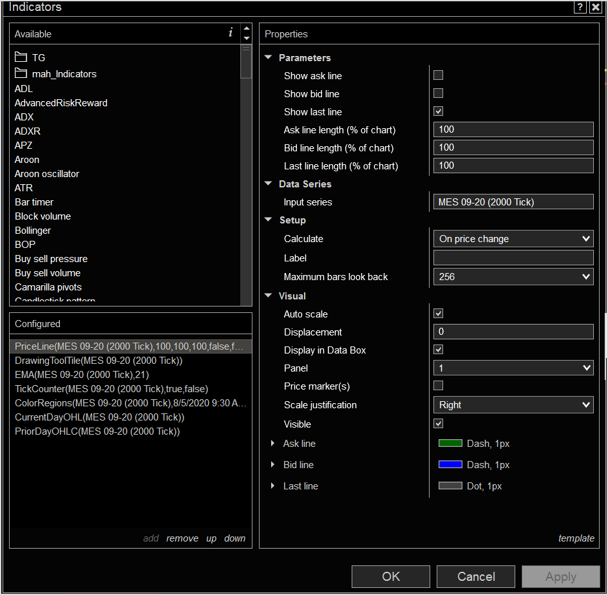Click the Label input field
This screenshot has height=595, width=608.
coord(513,258)
